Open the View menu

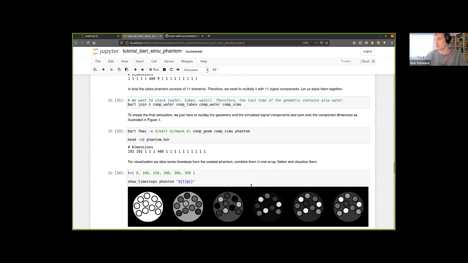[x=125, y=61]
